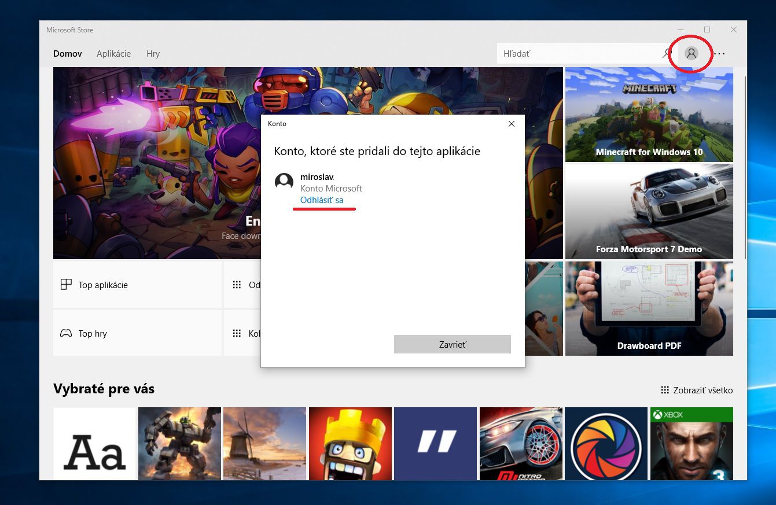776x505 pixels.
Task: Maximize the Microsoft Store window
Action: (707, 30)
